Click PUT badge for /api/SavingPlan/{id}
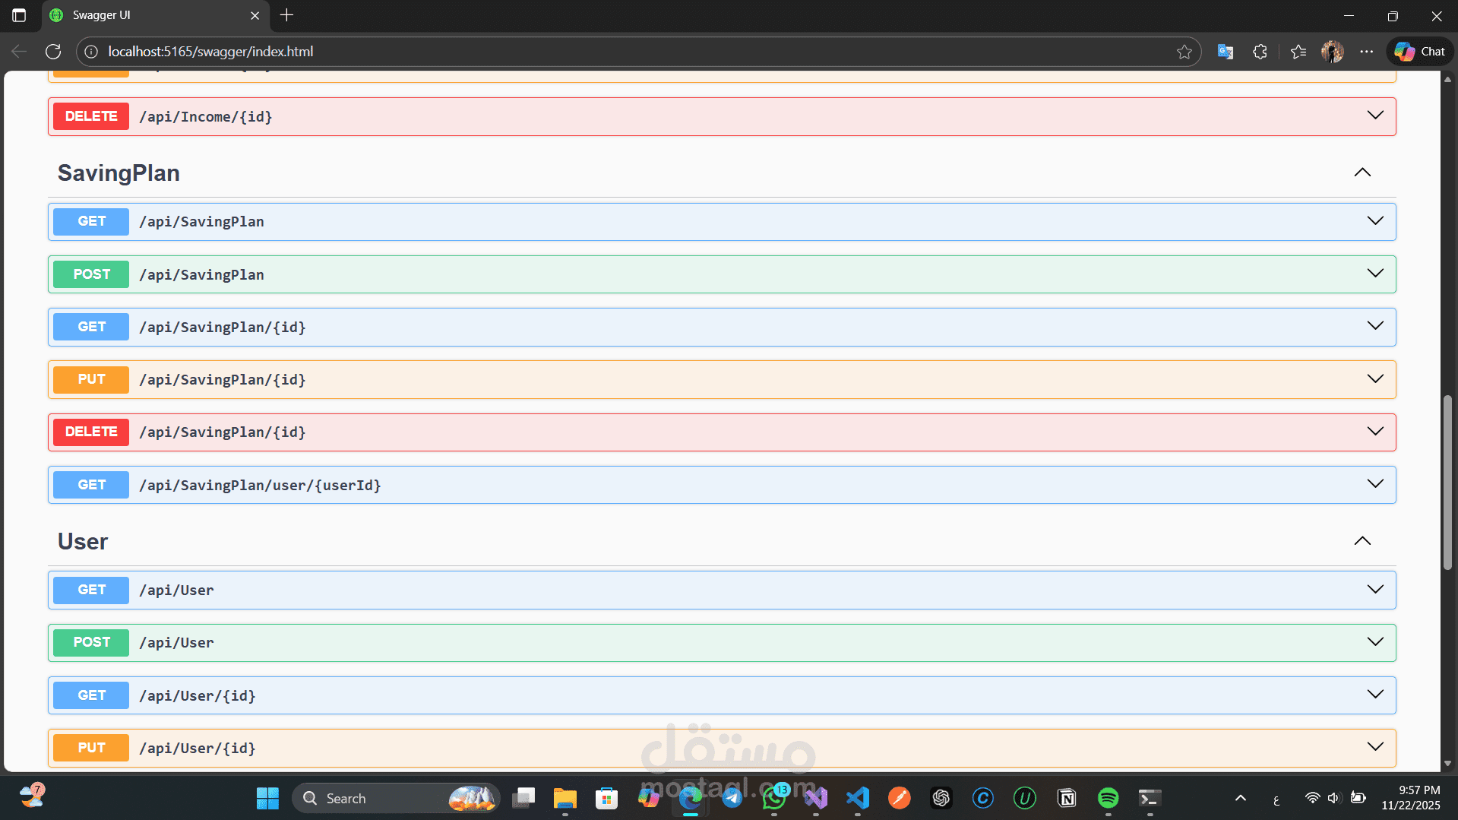 (91, 379)
